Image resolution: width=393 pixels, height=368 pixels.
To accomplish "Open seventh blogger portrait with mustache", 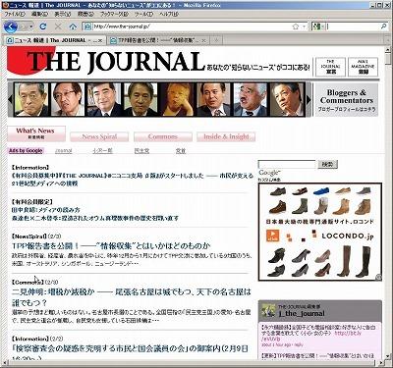I will tap(251, 99).
